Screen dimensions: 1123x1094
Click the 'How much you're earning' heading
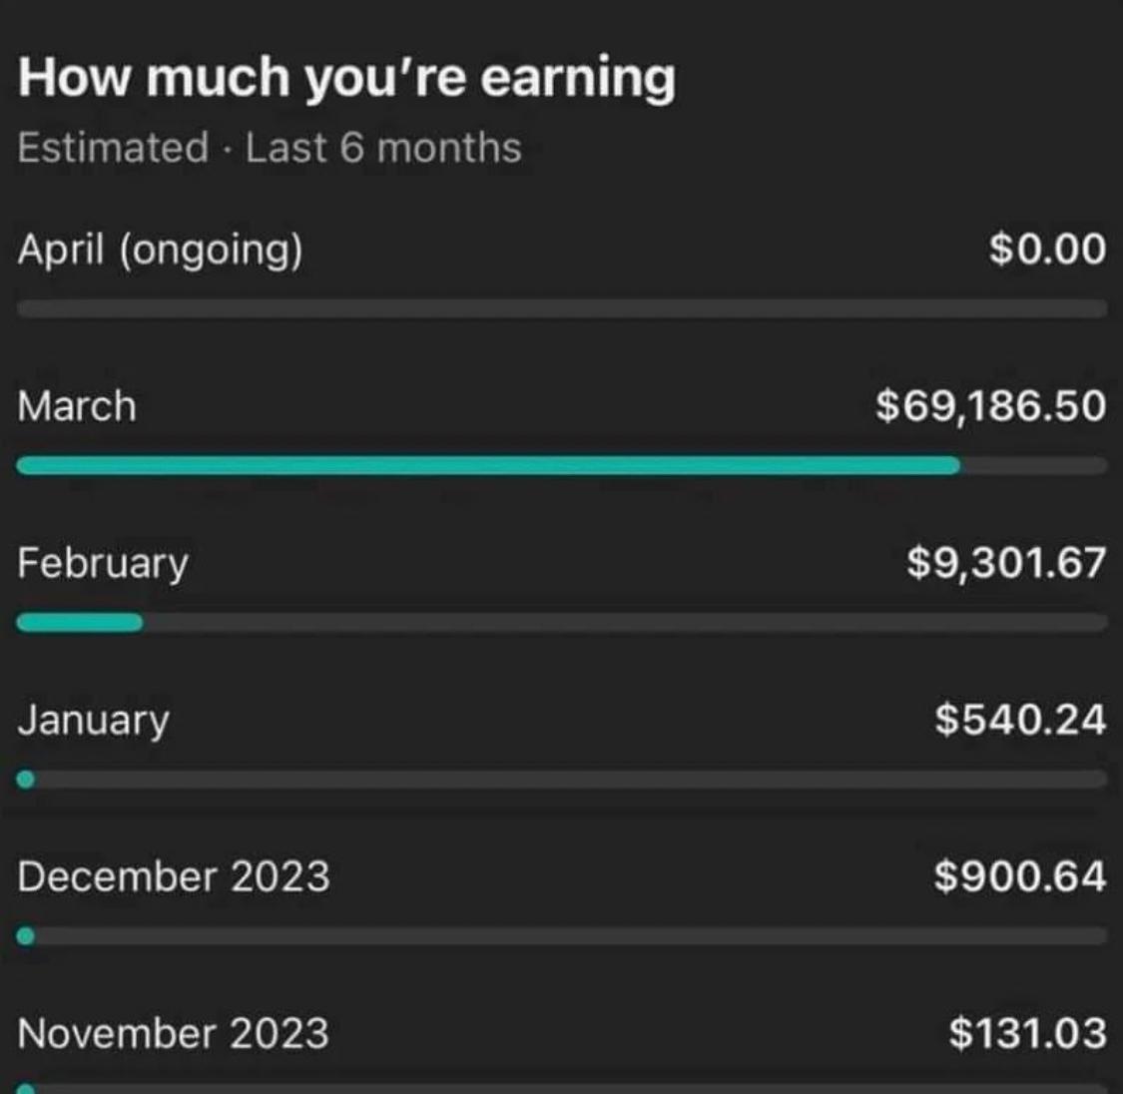click(x=346, y=78)
